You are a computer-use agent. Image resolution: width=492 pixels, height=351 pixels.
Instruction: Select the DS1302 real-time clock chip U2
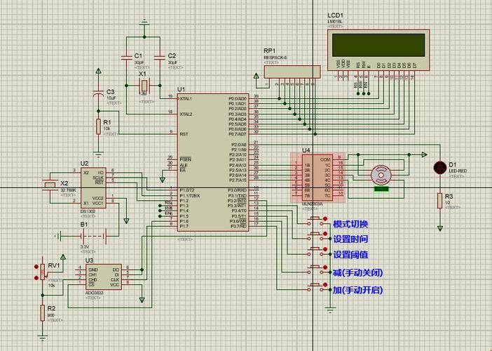(93, 187)
